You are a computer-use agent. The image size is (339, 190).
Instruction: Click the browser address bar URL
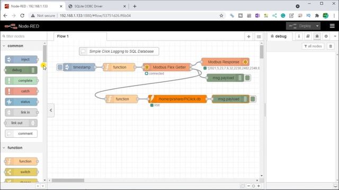tap(95, 15)
